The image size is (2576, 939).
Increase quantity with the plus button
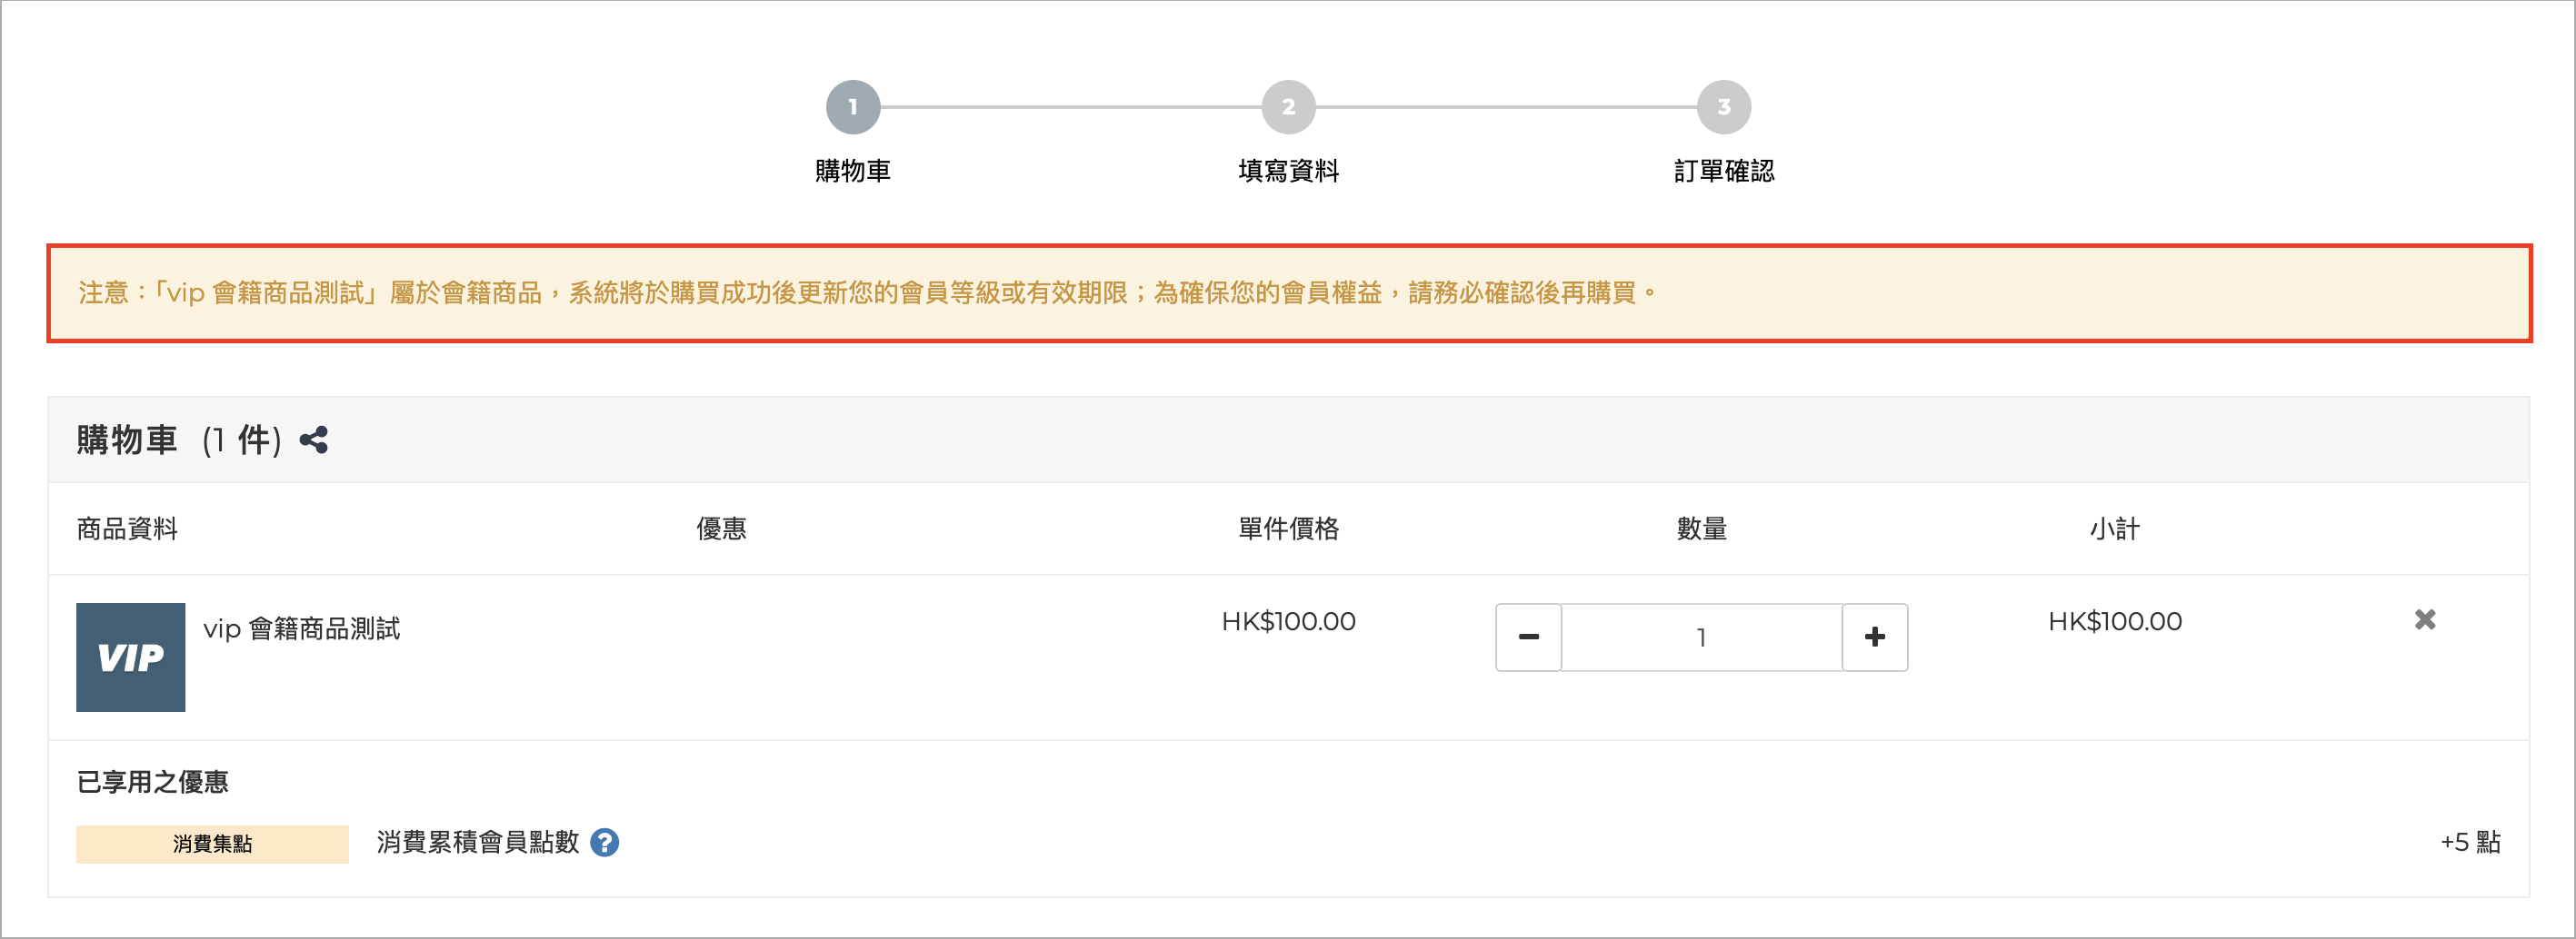[1875, 637]
